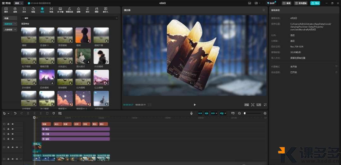The image size is (341, 165).
Task: Toggle auto snapping
Action: click(x=206, y=113)
